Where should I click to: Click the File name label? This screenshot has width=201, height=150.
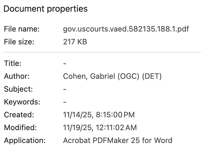pyautogui.click(x=22, y=29)
